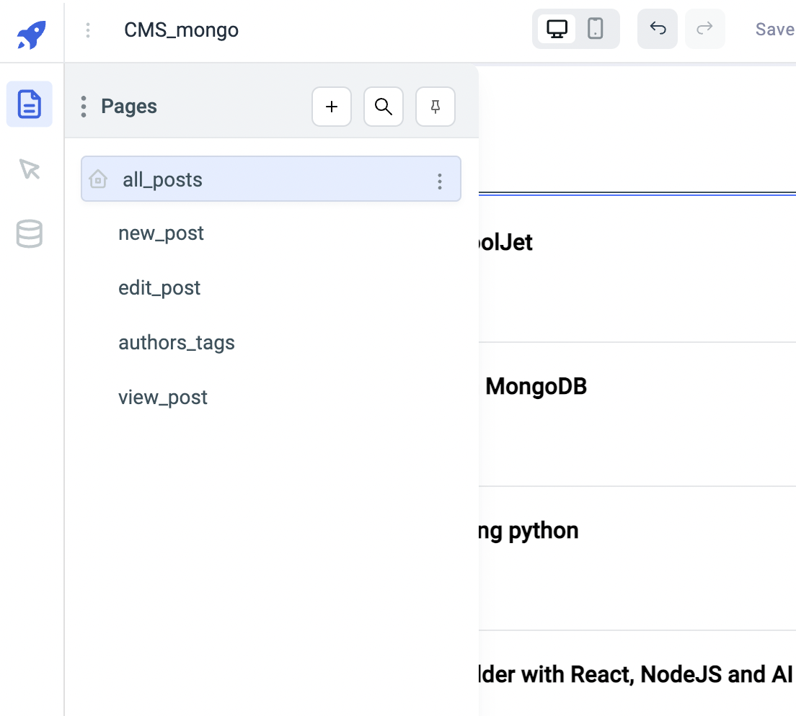Add a new page with plus button
The width and height of the screenshot is (796, 716).
pos(332,107)
